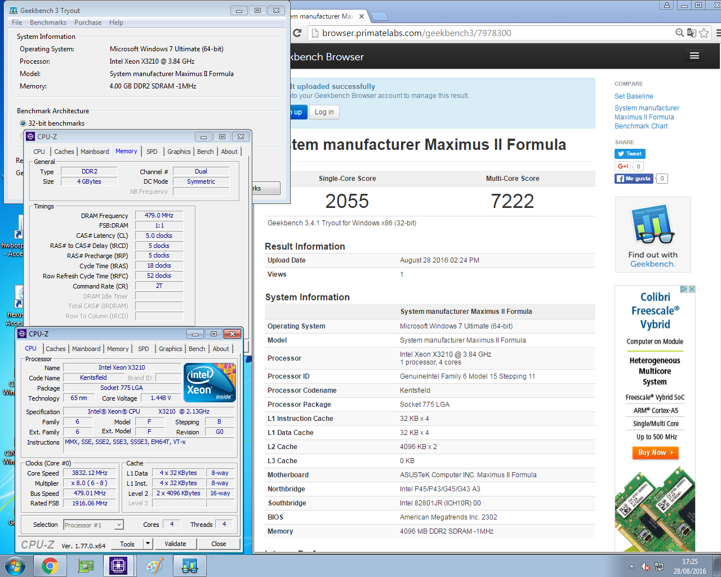Open the System manufacturer Maximus II Formula link
Screen dimensions: 721x577
647,113
